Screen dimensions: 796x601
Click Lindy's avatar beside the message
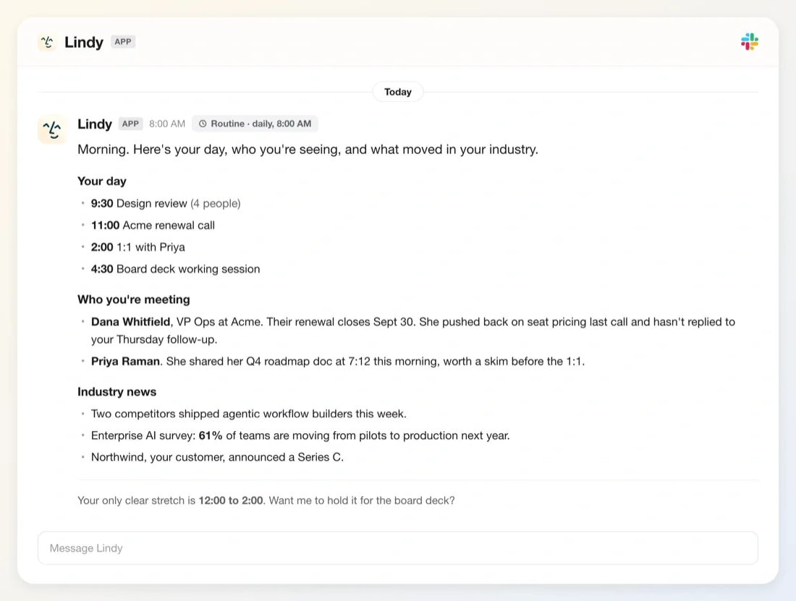tap(52, 130)
